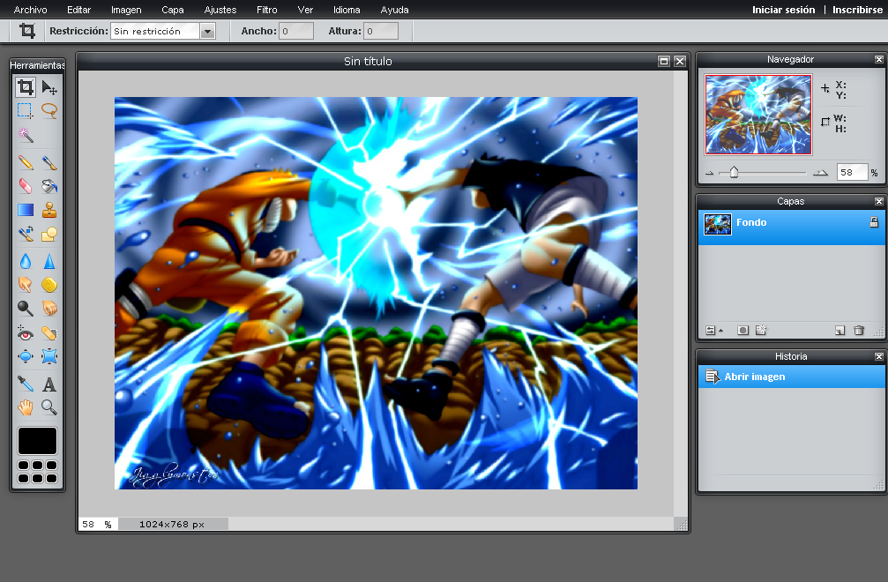
Task: Create new layer in Capas panel
Action: [x=839, y=330]
